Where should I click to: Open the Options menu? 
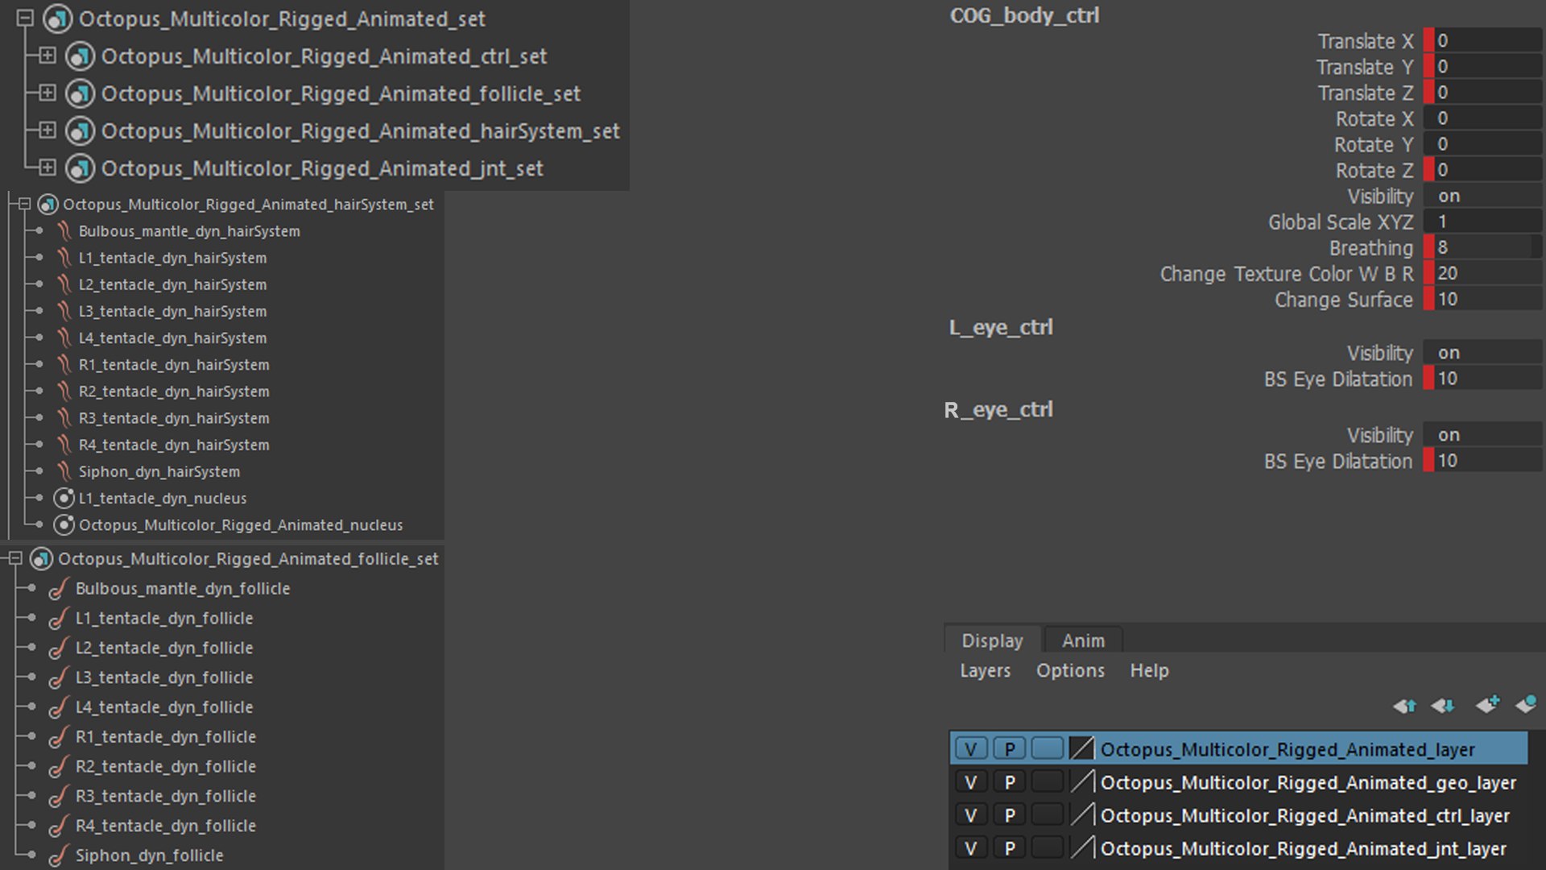[x=1070, y=670]
